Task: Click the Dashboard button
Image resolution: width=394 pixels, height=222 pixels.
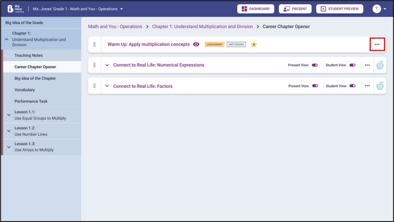Action: pos(256,9)
